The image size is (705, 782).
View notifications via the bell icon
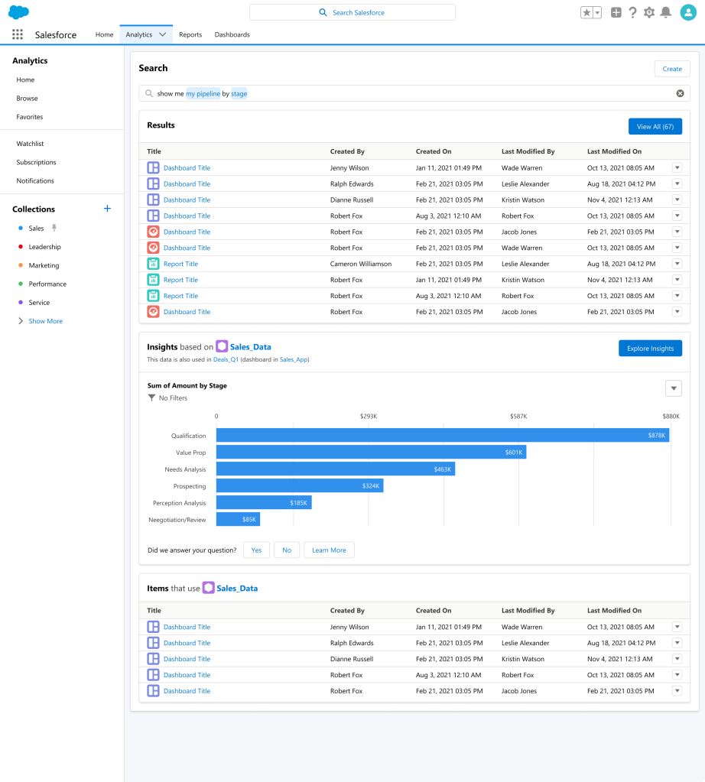coord(665,12)
